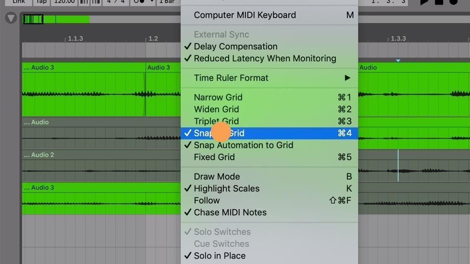Viewport: 470px width, 264px height.
Task: Click the tempo nudge down icon
Action: pos(84,2)
